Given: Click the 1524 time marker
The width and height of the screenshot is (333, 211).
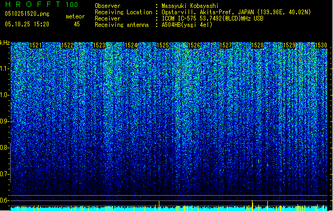Looking at the screenshot, I should (131, 45).
